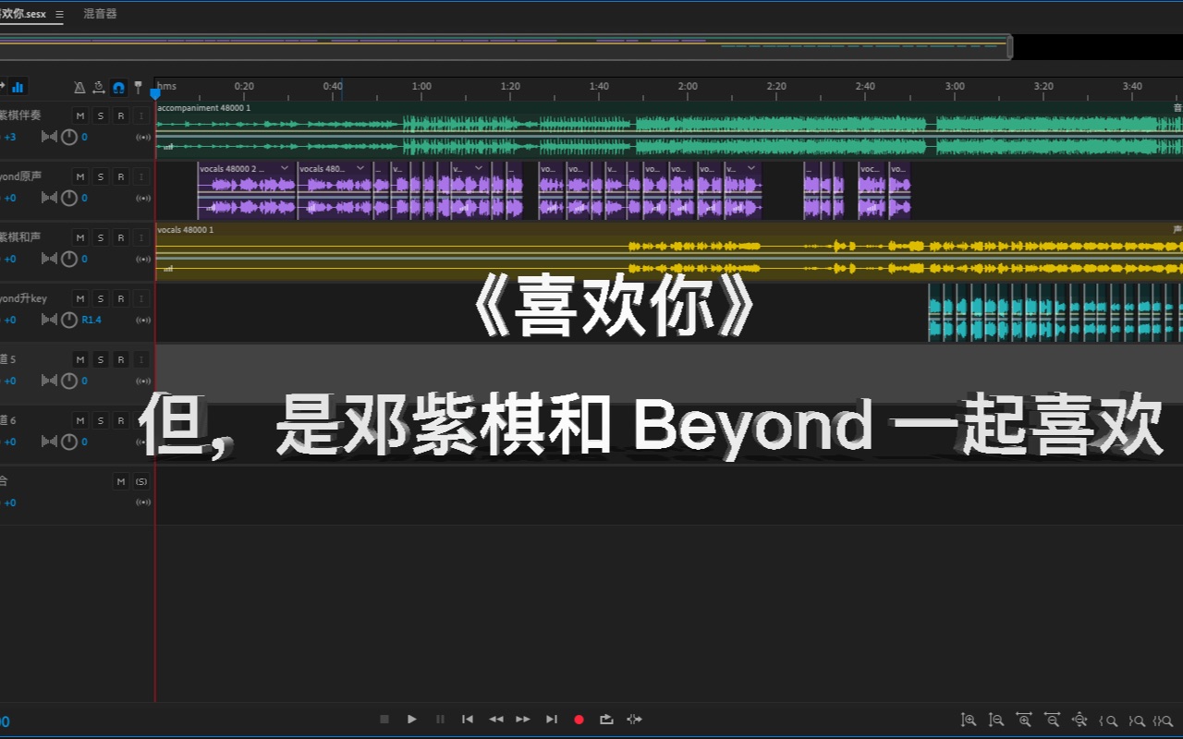The image size is (1183, 739).
Task: Click Zoom In at Out Point icon
Action: click(x=1138, y=720)
